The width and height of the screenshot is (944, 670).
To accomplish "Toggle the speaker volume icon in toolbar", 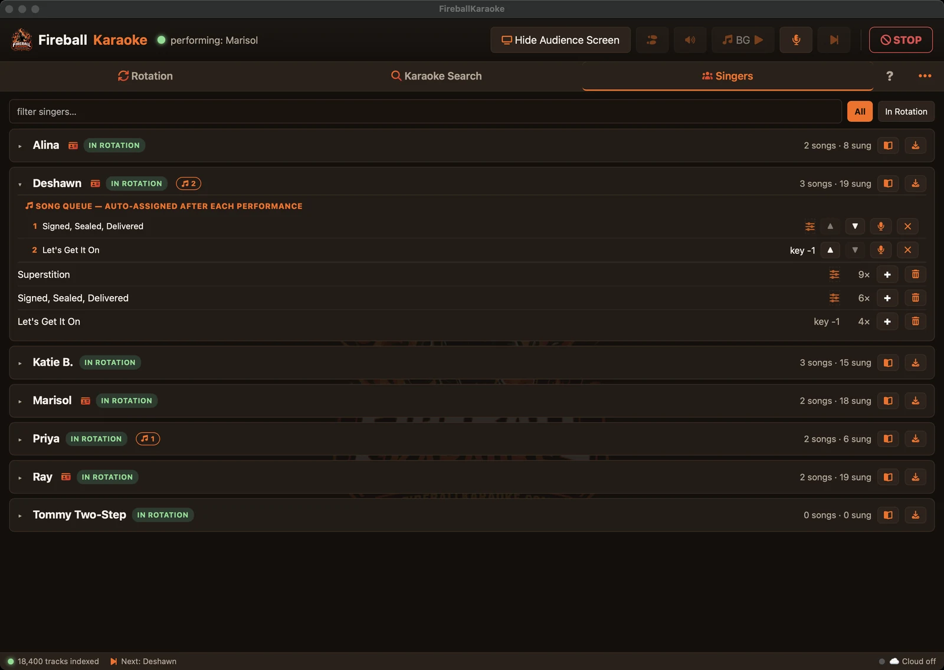I will [690, 40].
